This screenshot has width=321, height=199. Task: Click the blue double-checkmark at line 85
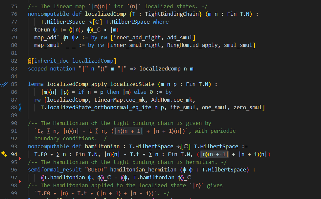(4, 84)
